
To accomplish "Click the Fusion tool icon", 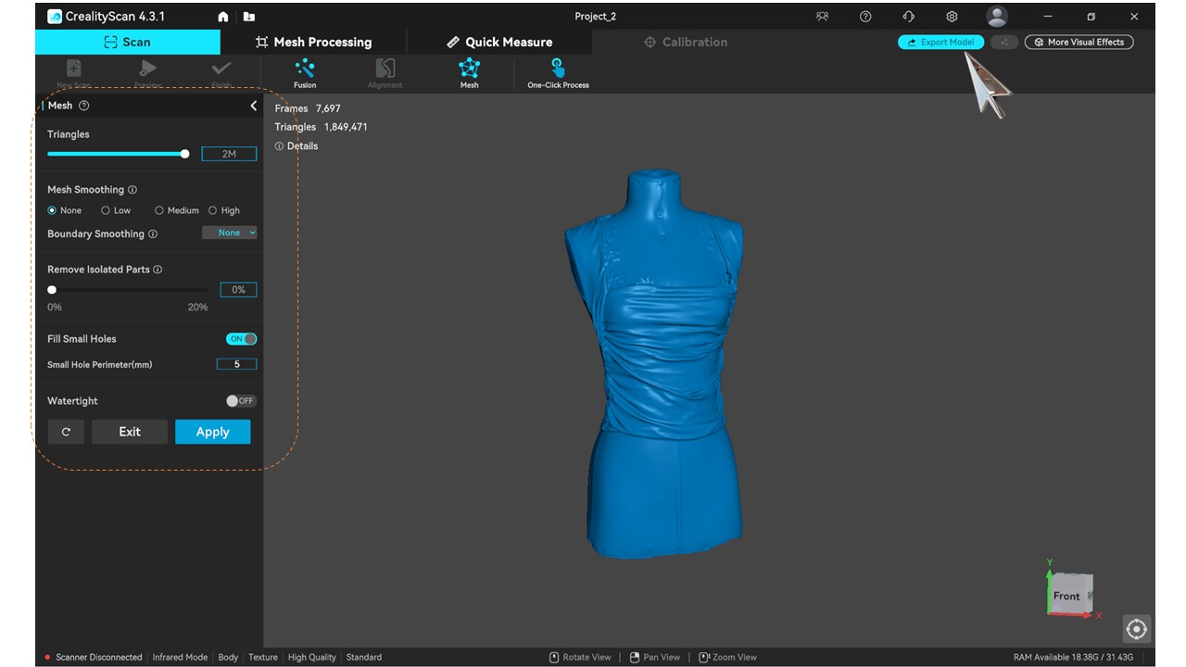I will pyautogui.click(x=305, y=69).
